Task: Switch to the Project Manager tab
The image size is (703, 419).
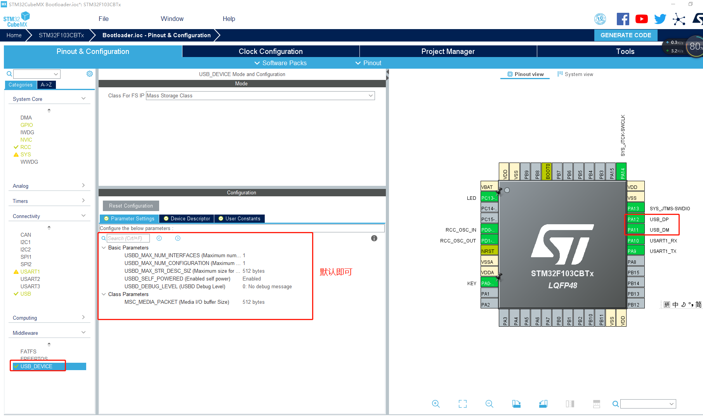Action: point(448,51)
